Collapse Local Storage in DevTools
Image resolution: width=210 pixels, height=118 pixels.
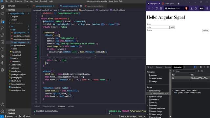148,91
